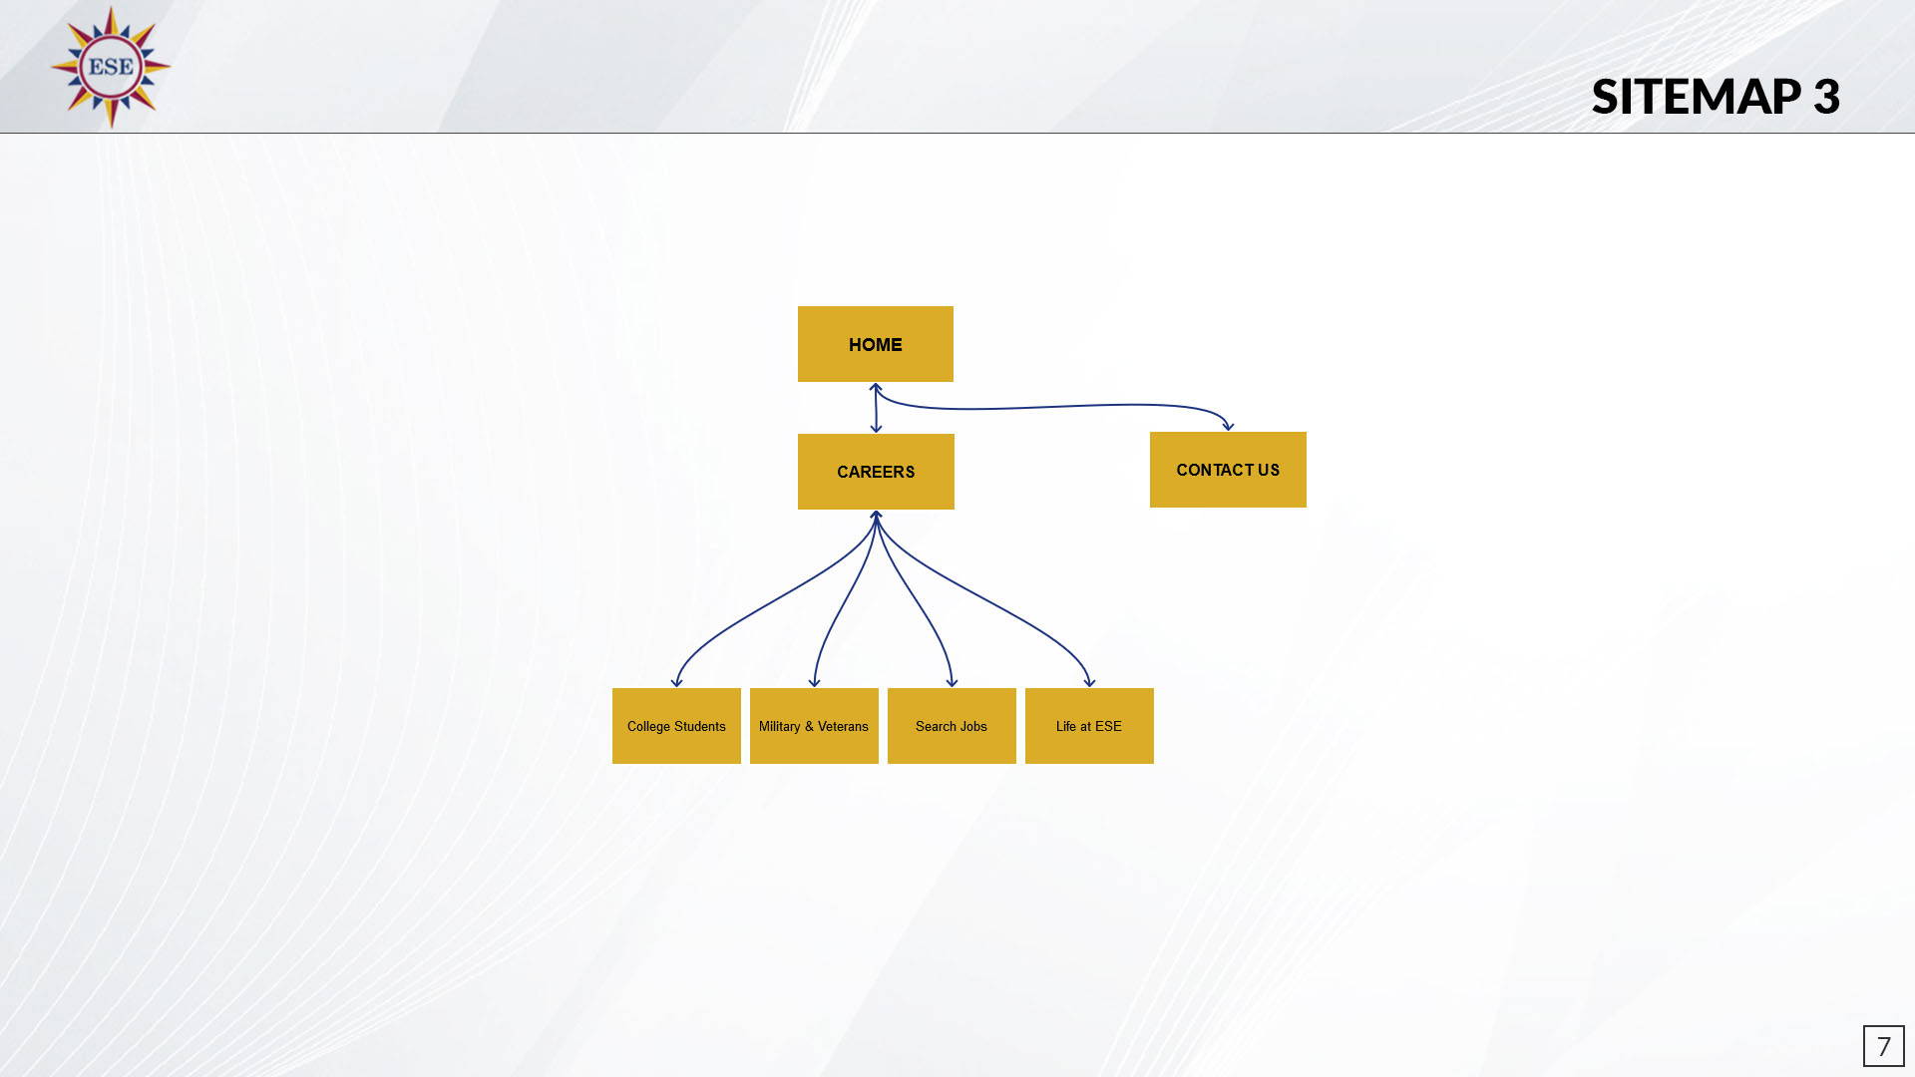Click arrowhead entering CONTACT US box
The image size is (1915, 1077).
(1228, 427)
